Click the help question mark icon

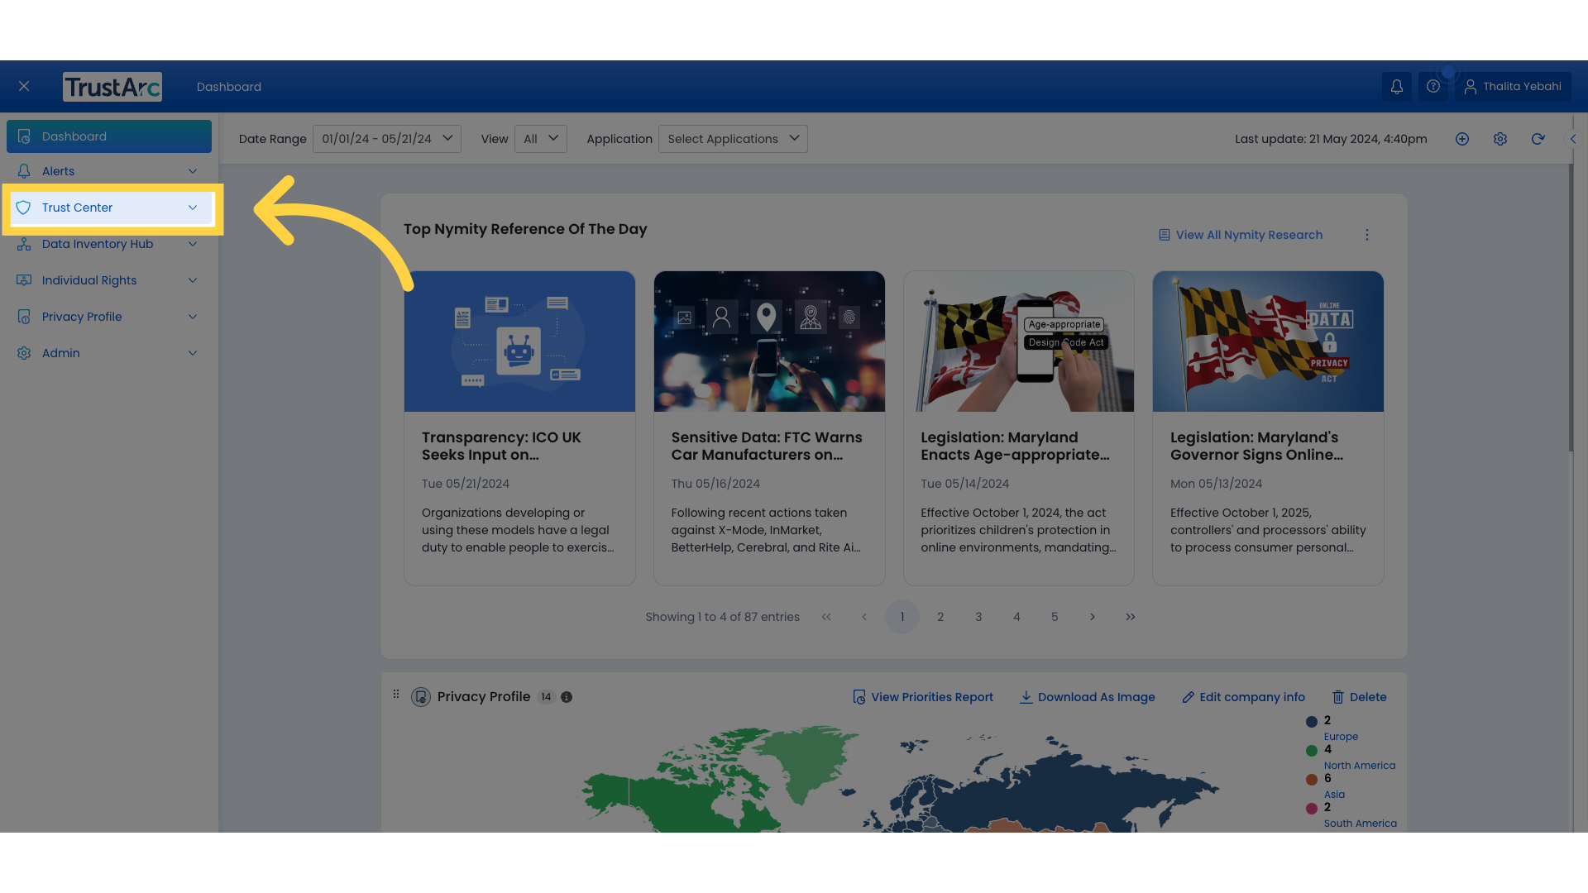tap(1433, 86)
